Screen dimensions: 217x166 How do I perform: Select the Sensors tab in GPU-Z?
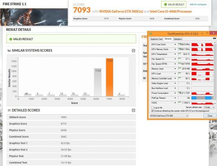168,39
